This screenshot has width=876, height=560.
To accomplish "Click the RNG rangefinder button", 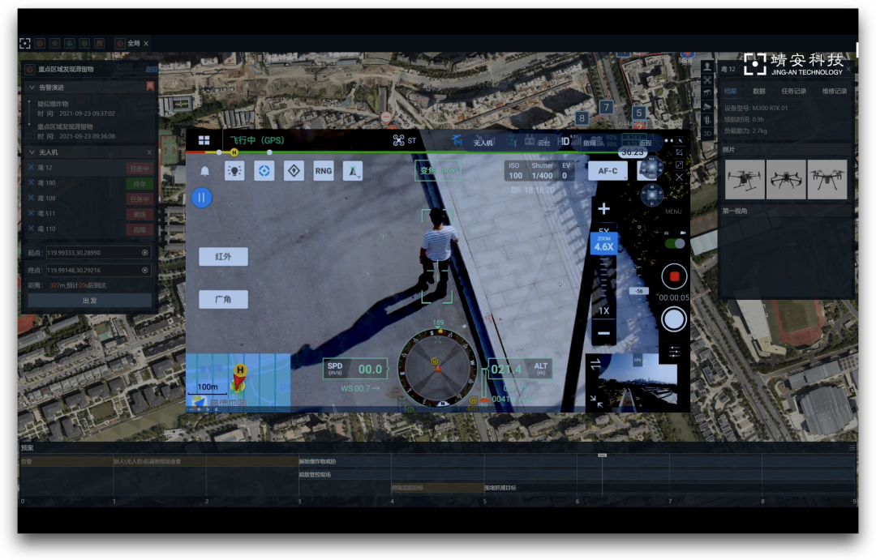I will point(324,171).
